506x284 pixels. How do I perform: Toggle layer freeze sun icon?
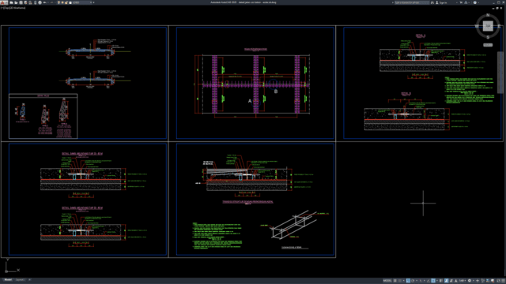[x=62, y=2]
